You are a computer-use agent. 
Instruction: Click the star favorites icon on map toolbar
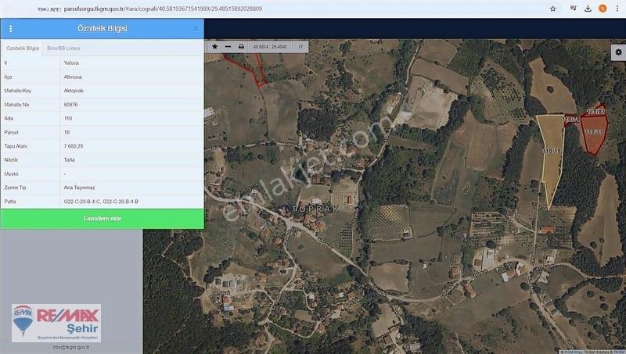pos(214,47)
